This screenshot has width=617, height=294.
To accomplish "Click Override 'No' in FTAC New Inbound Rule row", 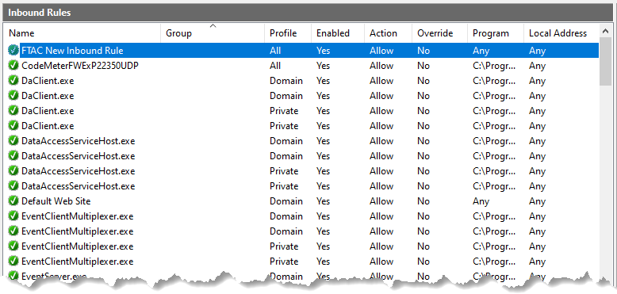I will 423,51.
